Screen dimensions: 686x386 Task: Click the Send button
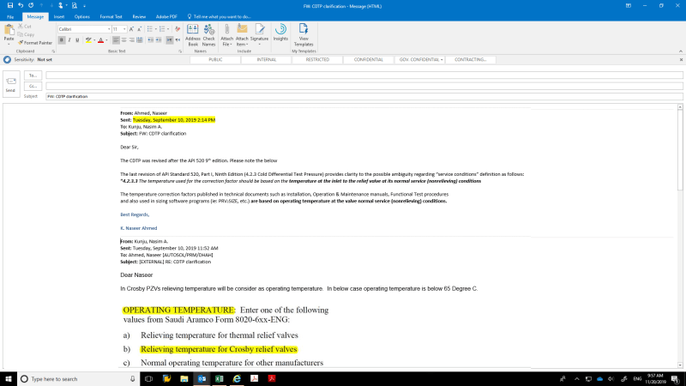tap(11, 84)
